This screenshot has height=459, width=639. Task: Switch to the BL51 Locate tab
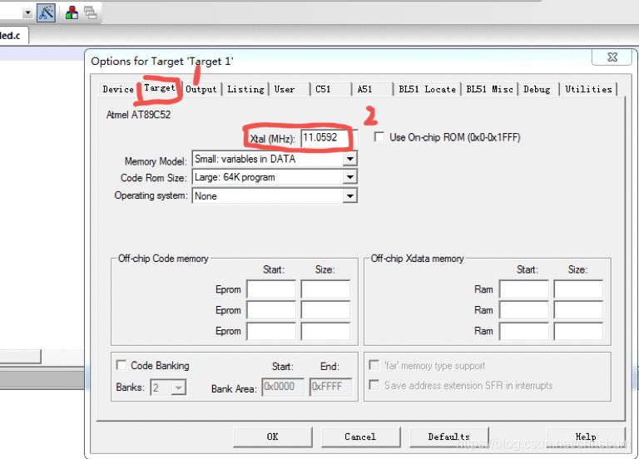427,89
